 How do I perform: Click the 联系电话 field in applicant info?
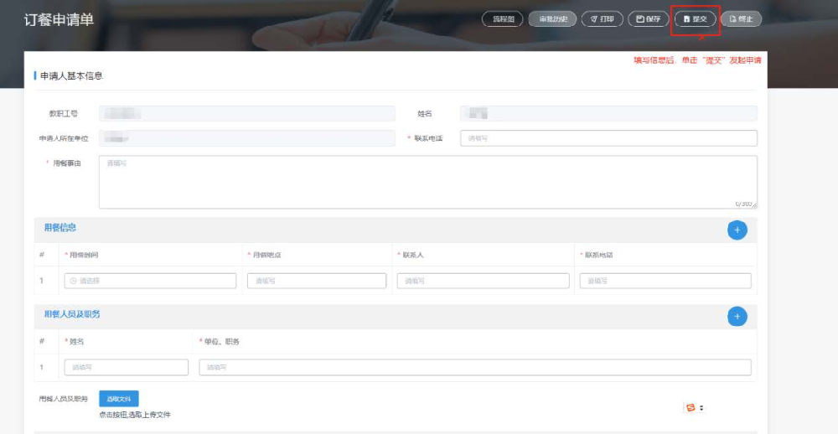pos(608,138)
